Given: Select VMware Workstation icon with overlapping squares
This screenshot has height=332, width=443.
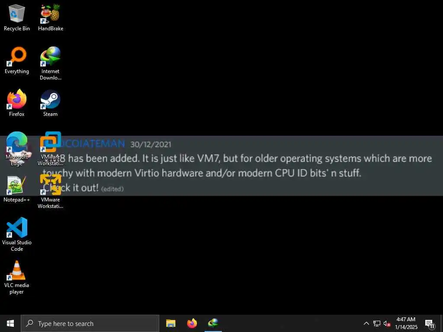Looking at the screenshot, I should click(x=51, y=149).
